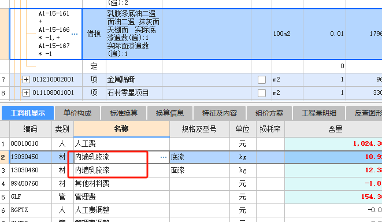Sort by the 编码 column header
Viewport: 382px width, 222px height.
click(x=31, y=129)
